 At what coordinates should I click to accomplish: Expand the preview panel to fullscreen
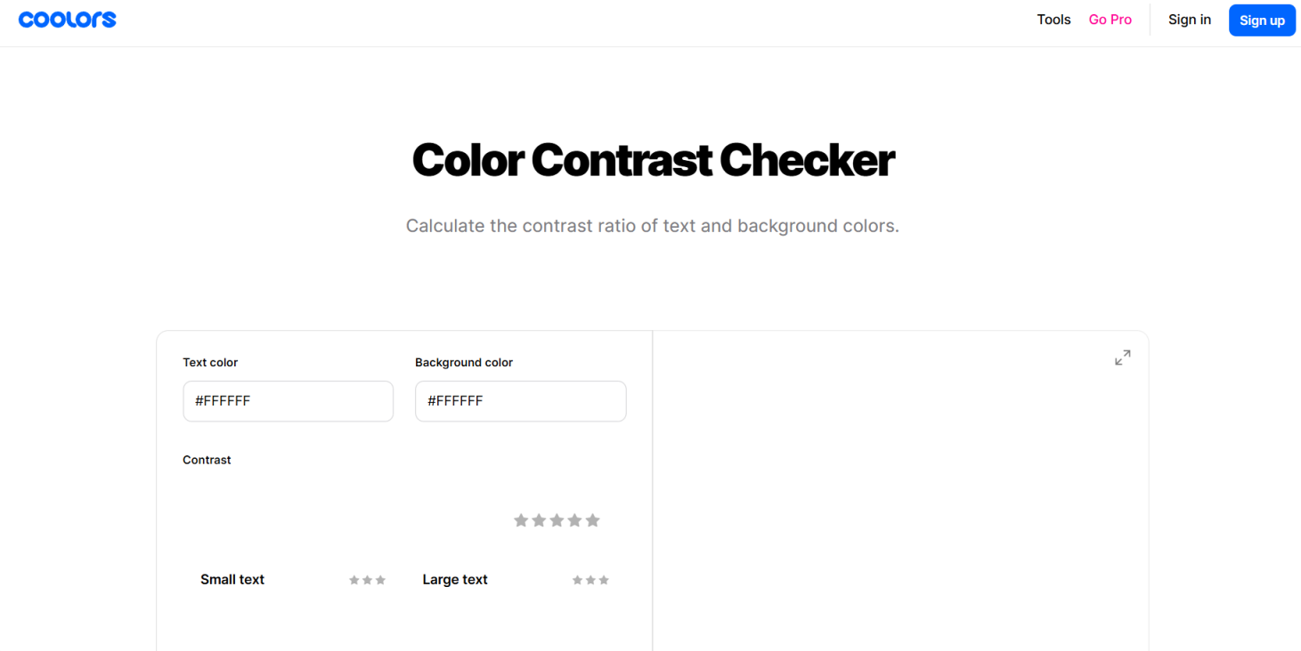point(1122,358)
